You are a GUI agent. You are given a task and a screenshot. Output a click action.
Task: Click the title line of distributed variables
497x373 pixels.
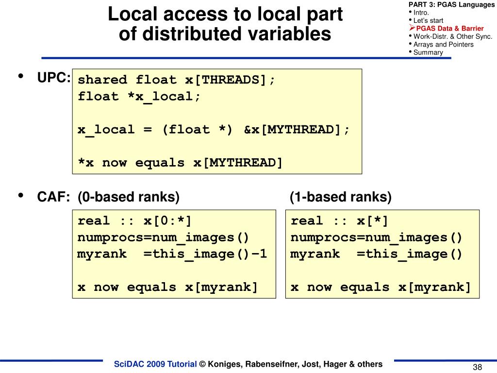pos(225,34)
